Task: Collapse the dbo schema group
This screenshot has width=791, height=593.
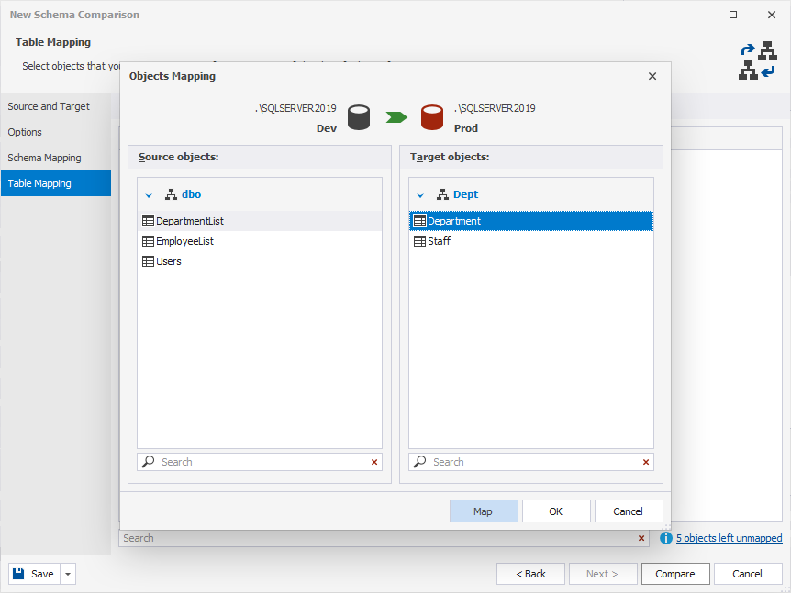Action: [x=149, y=195]
